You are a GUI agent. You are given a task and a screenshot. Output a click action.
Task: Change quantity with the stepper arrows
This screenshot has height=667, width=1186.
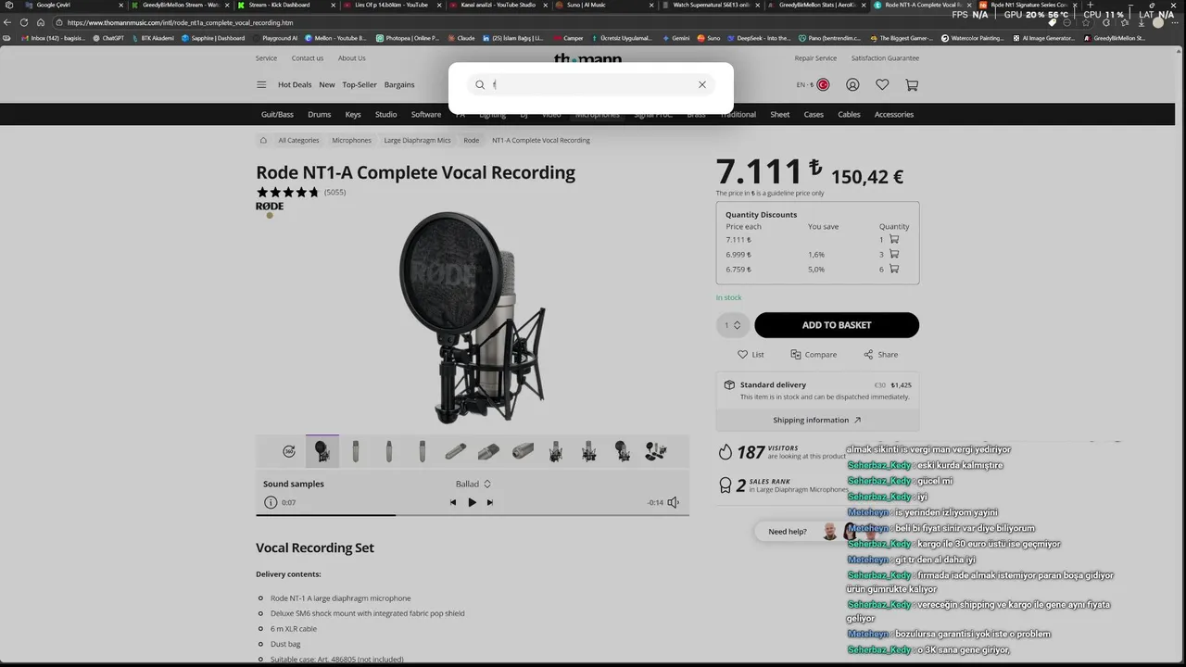point(738,325)
